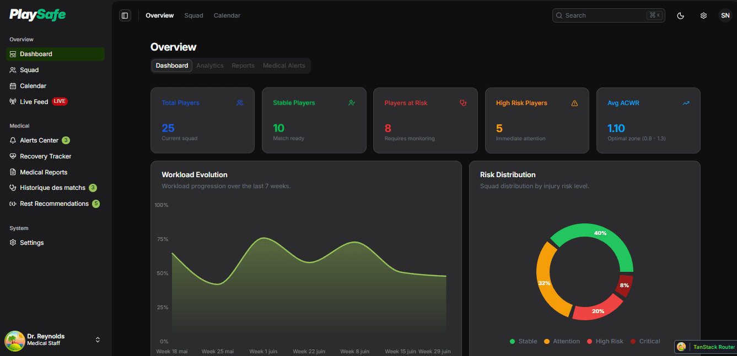Click the Recovery Tracker heart icon
The height and width of the screenshot is (356, 737).
point(13,156)
